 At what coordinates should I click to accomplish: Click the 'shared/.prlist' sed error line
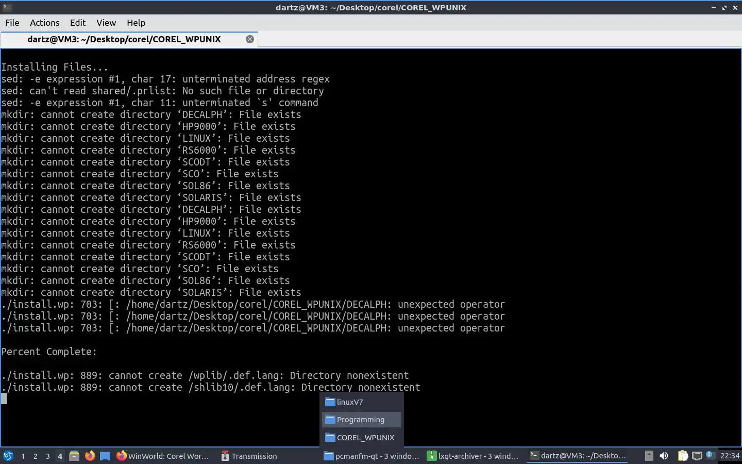click(163, 91)
